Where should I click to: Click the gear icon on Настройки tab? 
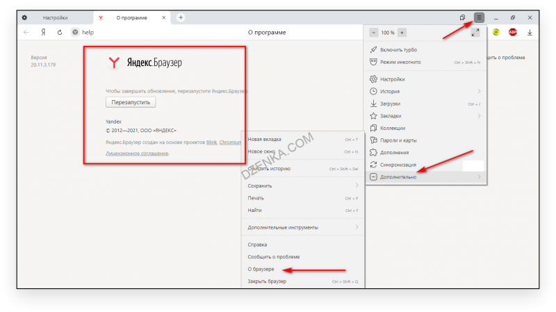[24, 17]
